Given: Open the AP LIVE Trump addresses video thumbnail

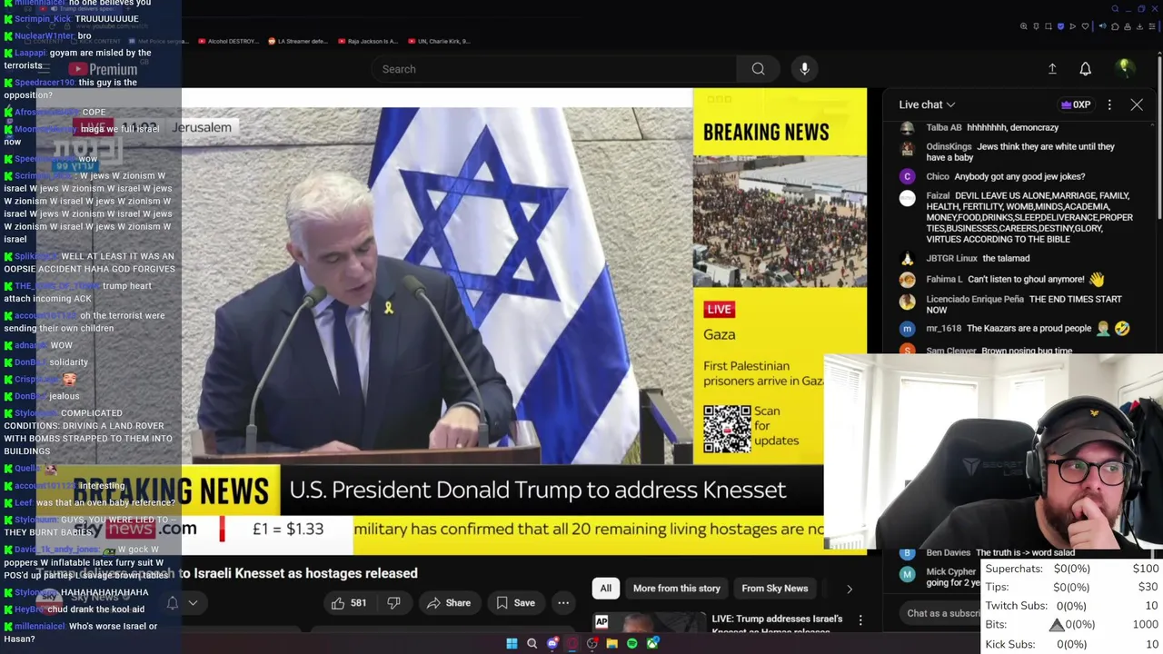Looking at the screenshot, I should coord(650,622).
